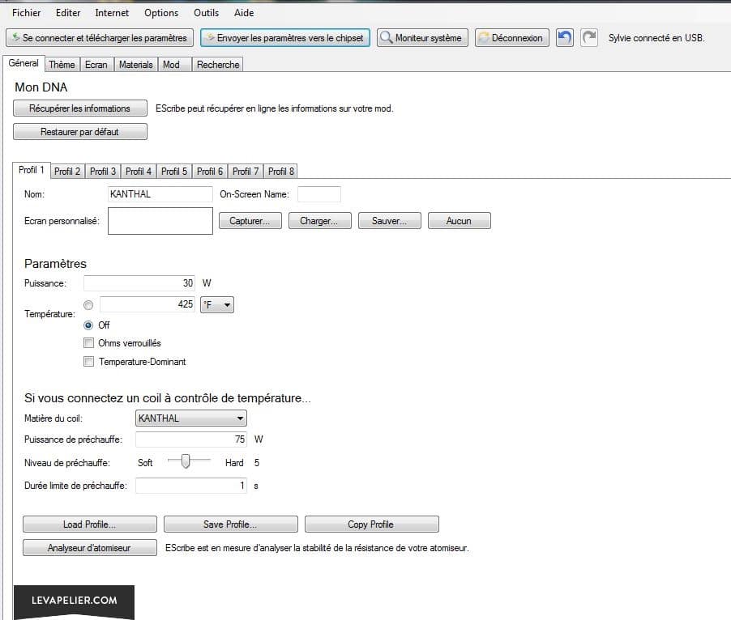Click the Sauver... button
The image size is (731, 620).
point(389,221)
